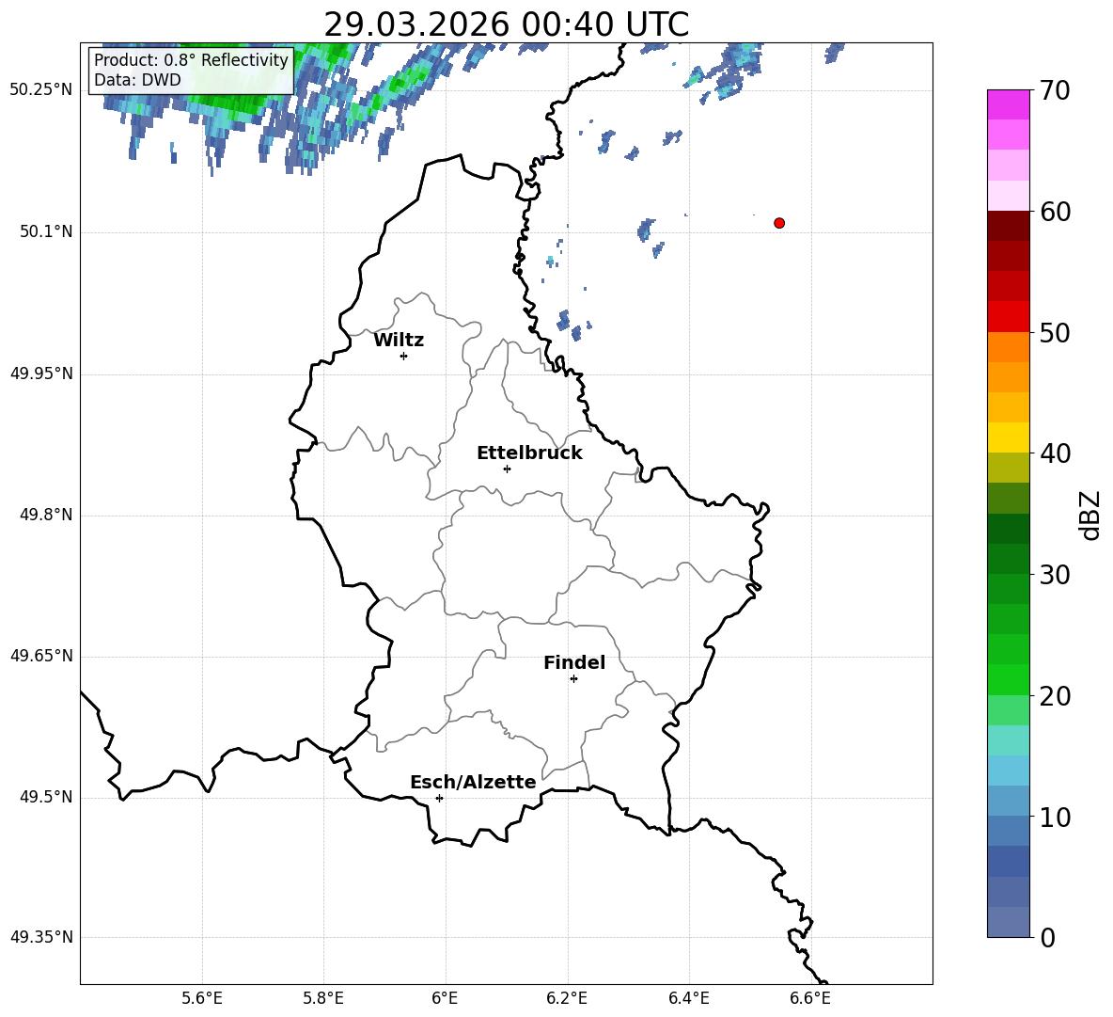Click the Ettelbruck city label
1113x1017 pixels.
529,453
